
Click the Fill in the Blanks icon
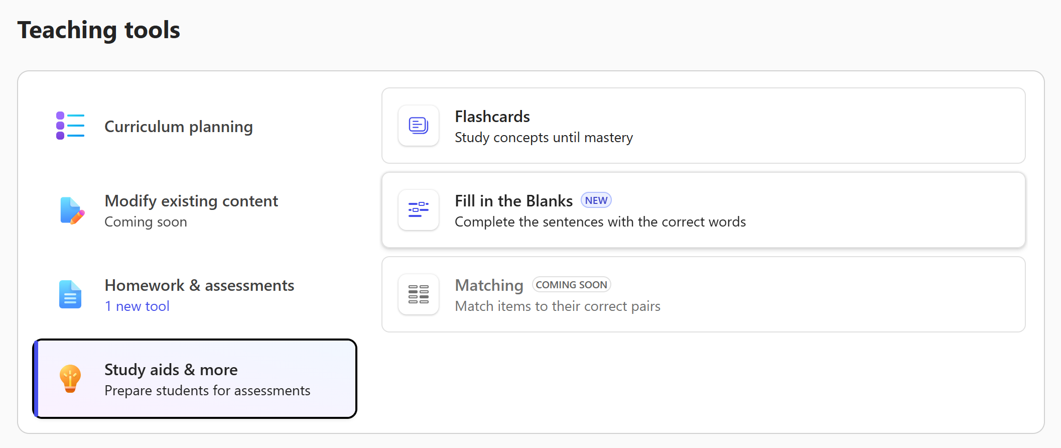point(419,210)
